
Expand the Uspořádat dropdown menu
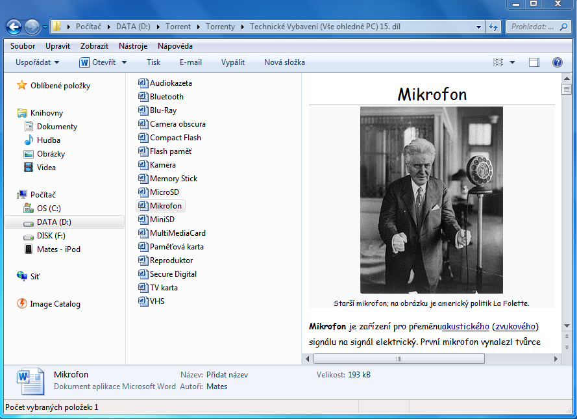pyautogui.click(x=38, y=62)
